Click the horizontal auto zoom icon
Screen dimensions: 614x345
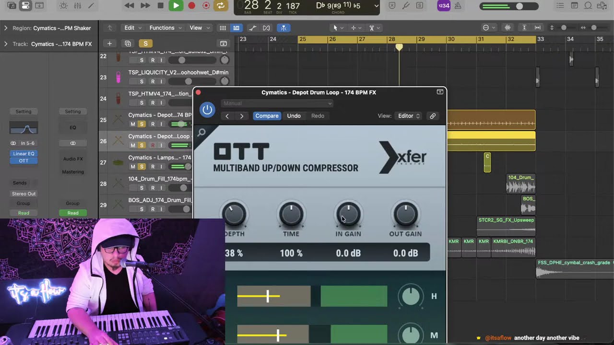pos(538,28)
